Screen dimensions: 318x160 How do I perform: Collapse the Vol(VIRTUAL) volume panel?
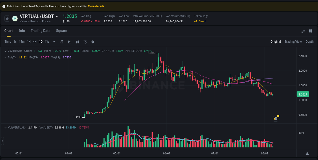pos(6,127)
